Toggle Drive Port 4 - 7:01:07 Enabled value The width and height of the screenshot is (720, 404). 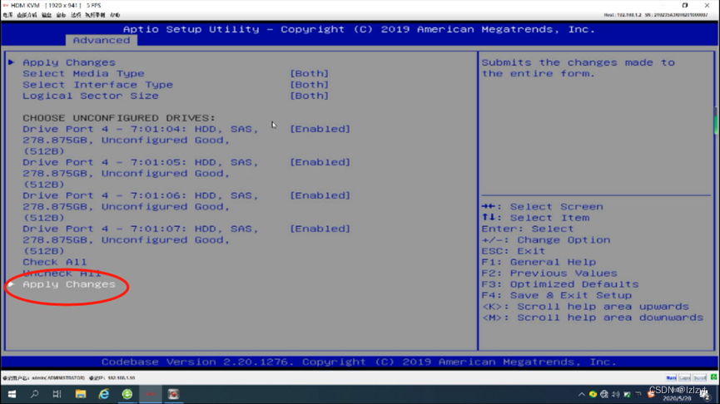320,229
